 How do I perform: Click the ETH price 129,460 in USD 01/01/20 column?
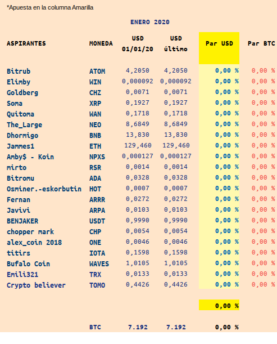[138, 145]
